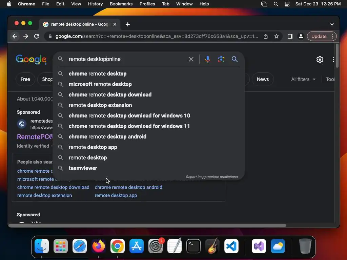Click the Google logo
The width and height of the screenshot is (347, 260).
31,60
